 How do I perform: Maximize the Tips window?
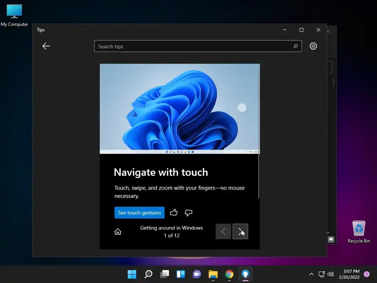coord(302,30)
